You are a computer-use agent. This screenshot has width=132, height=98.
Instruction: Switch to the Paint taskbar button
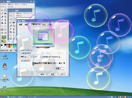pos(32,97)
